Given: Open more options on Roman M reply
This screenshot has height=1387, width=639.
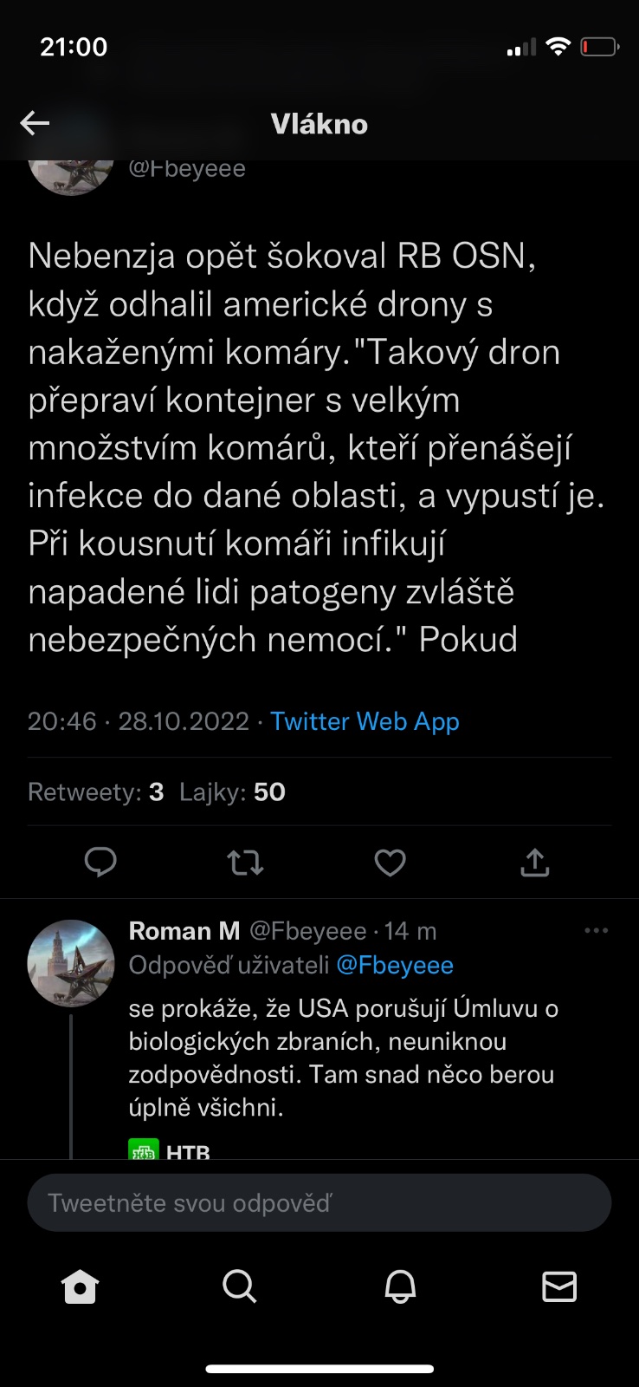Looking at the screenshot, I should tap(596, 930).
